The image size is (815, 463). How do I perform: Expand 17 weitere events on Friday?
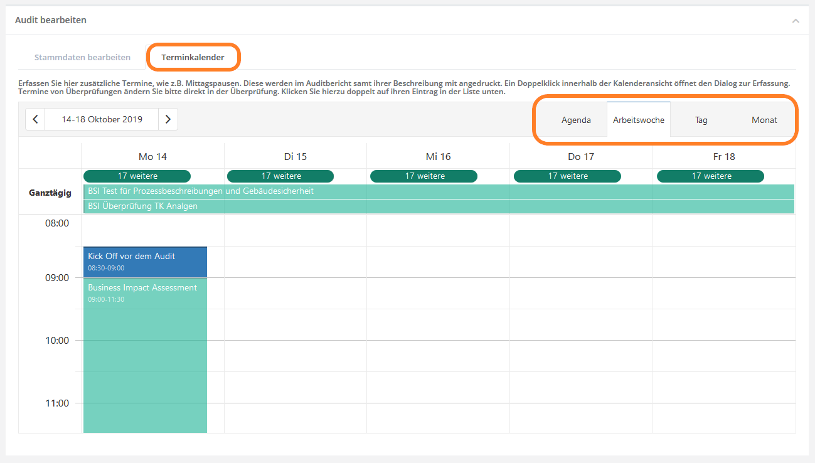click(710, 176)
